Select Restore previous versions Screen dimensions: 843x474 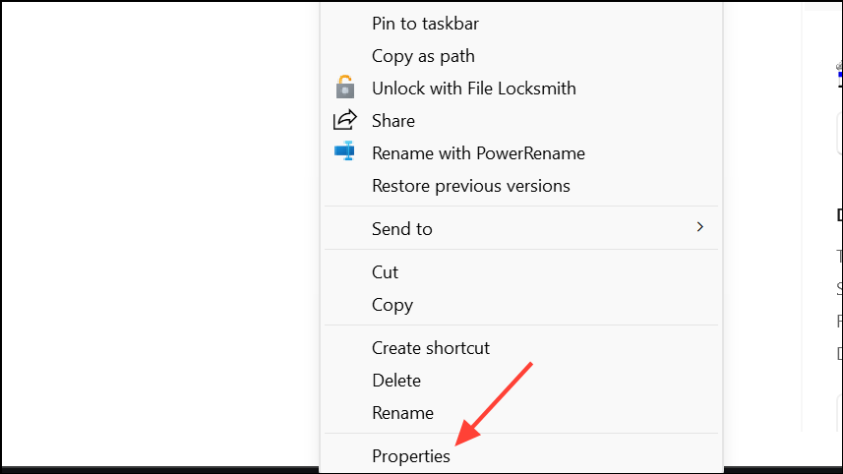pyautogui.click(x=470, y=185)
